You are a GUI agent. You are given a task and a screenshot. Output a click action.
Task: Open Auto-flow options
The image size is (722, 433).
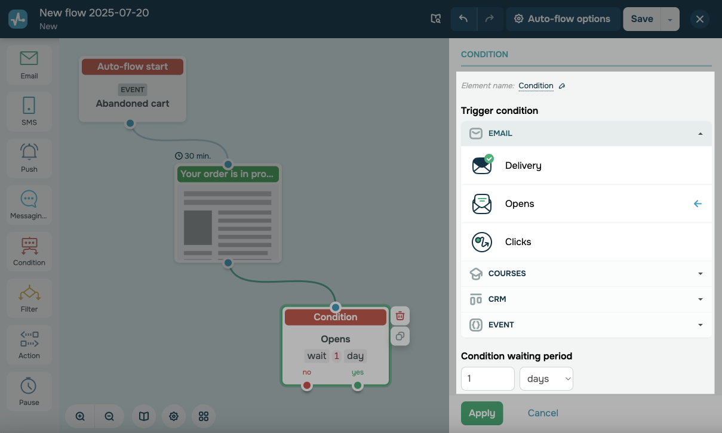(x=562, y=19)
